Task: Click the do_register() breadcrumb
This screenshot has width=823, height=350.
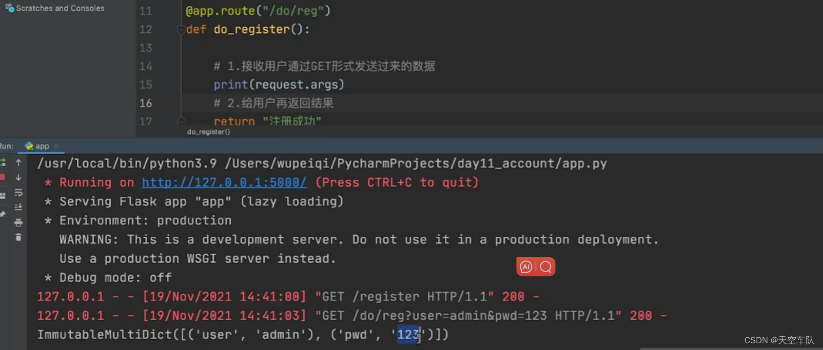Action: tap(208, 132)
